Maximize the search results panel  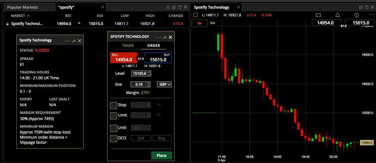180,7
